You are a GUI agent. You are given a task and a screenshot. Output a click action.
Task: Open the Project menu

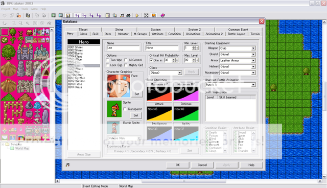[6, 9]
